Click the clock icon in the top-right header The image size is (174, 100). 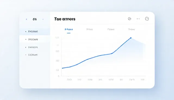129,19
